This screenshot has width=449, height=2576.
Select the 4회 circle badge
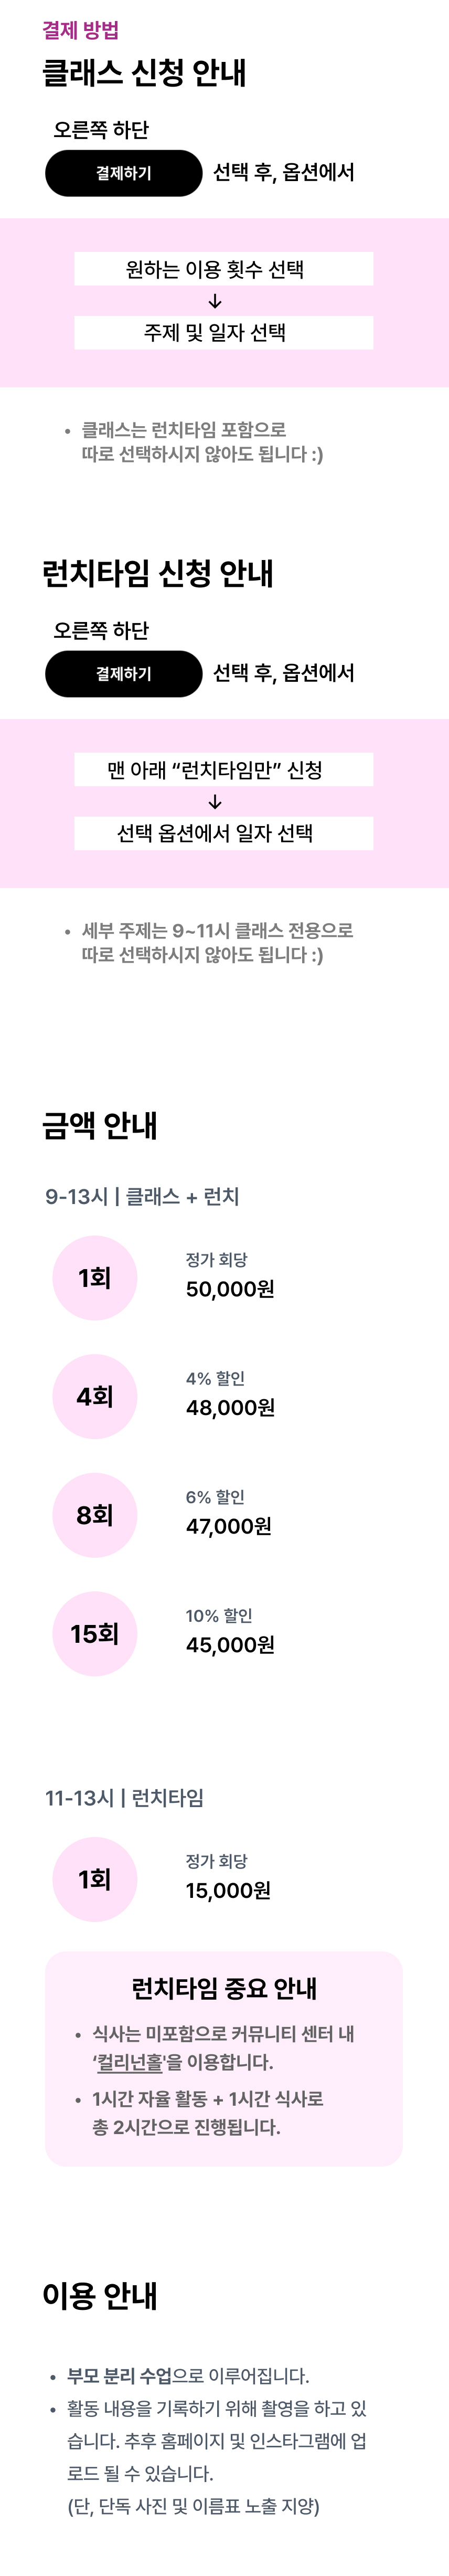[94, 1396]
